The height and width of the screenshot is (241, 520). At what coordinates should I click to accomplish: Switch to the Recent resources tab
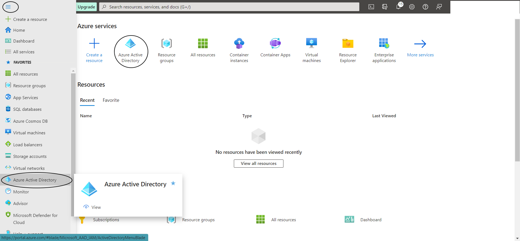click(x=87, y=100)
